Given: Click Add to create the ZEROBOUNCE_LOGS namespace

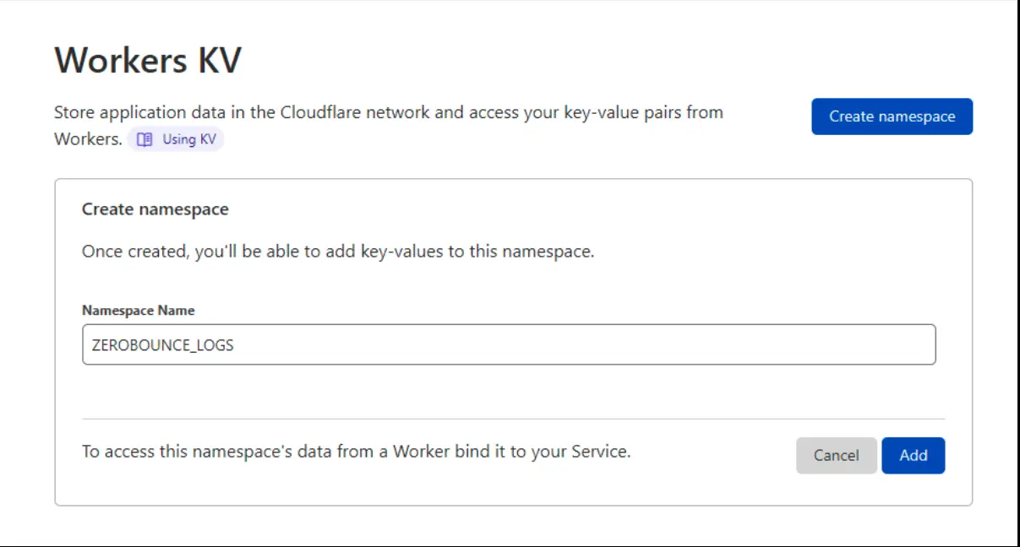Looking at the screenshot, I should coord(913,455).
